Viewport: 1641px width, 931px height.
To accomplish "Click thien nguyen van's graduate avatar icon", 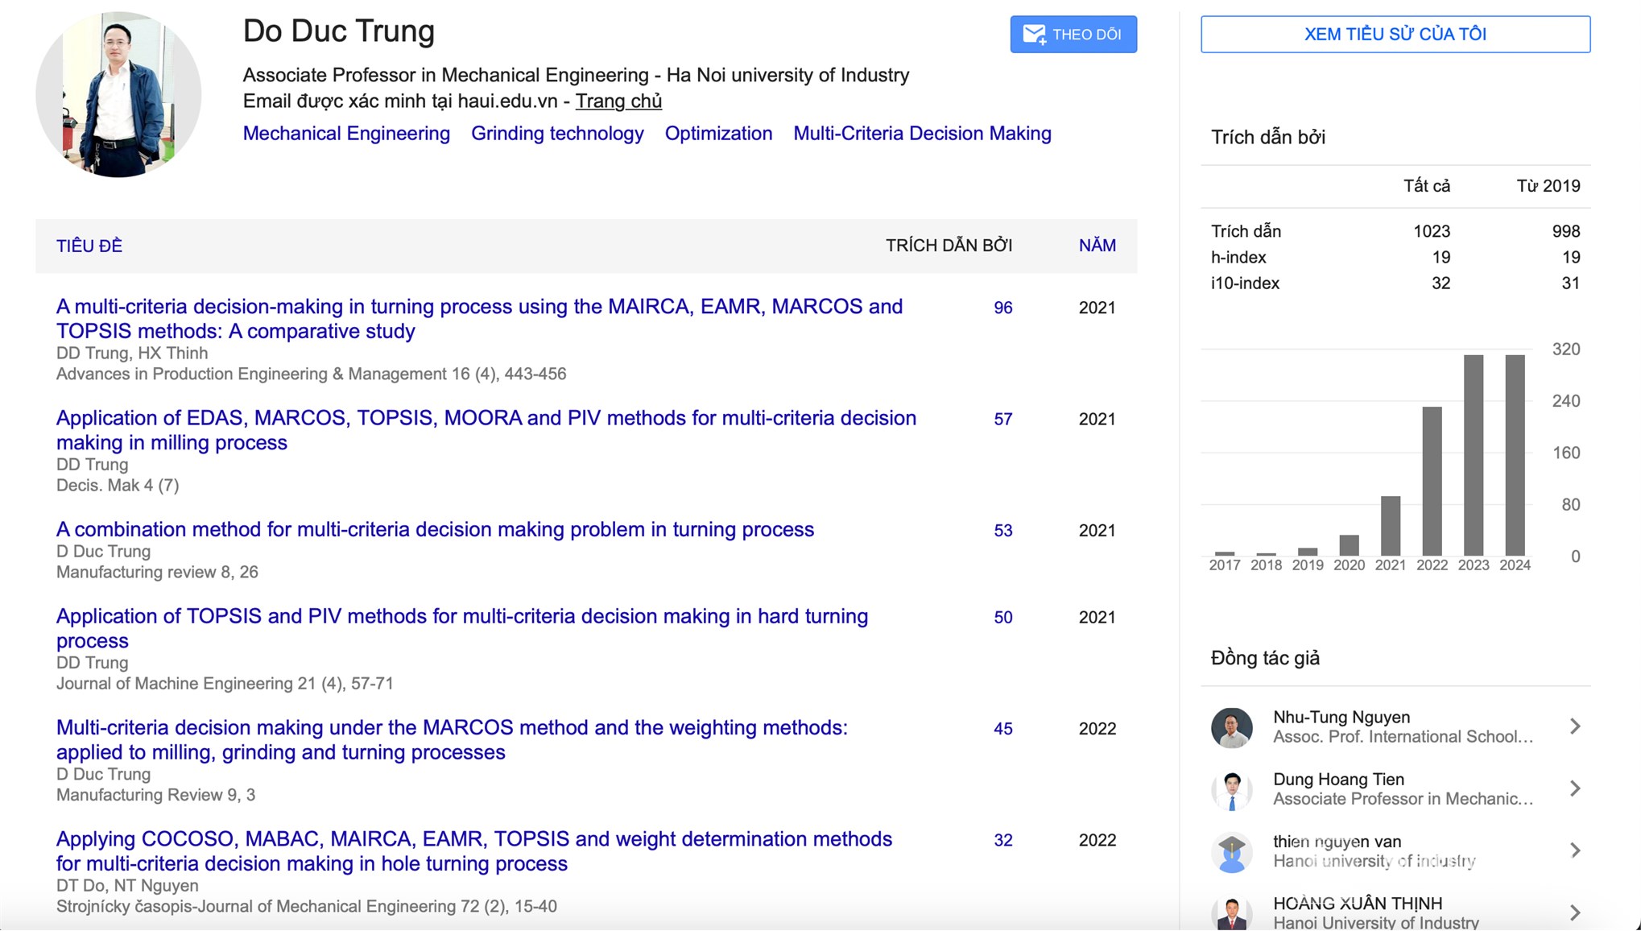I will click(x=1231, y=851).
